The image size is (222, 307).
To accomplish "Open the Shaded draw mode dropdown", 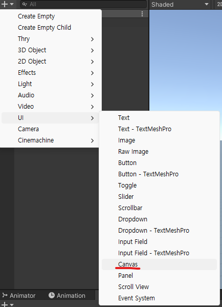I will pos(180,4).
